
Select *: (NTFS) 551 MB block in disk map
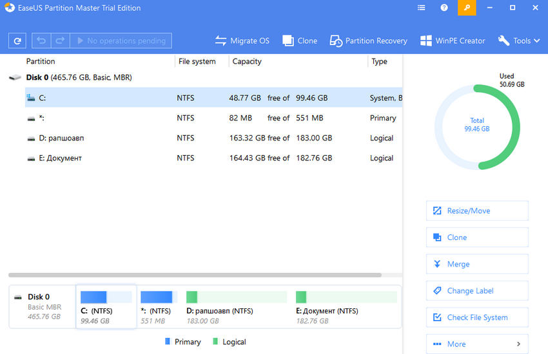pos(159,307)
